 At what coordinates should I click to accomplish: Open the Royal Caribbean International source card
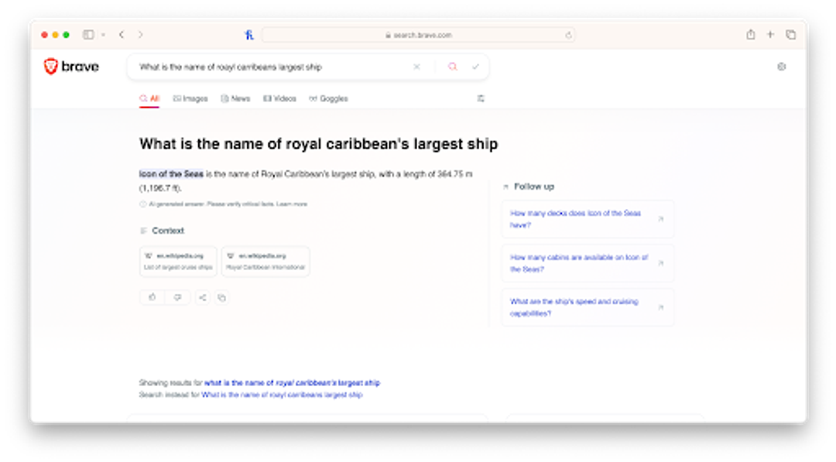pos(266,261)
